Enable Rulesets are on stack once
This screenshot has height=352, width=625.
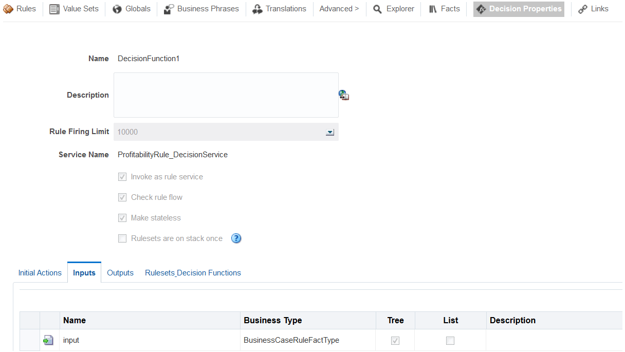click(x=122, y=238)
